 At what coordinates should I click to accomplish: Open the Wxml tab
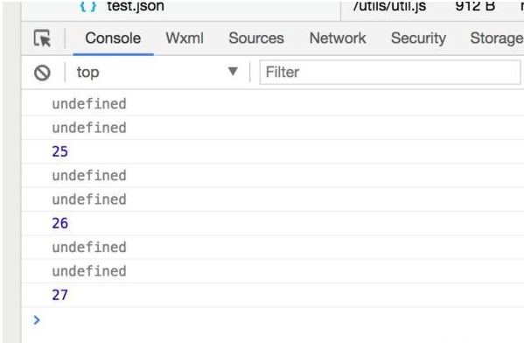(x=185, y=38)
